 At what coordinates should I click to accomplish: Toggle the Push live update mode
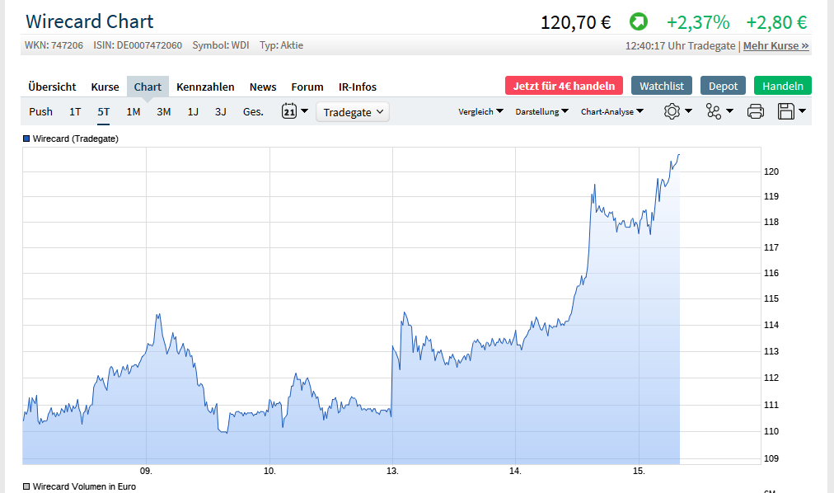pyautogui.click(x=40, y=110)
